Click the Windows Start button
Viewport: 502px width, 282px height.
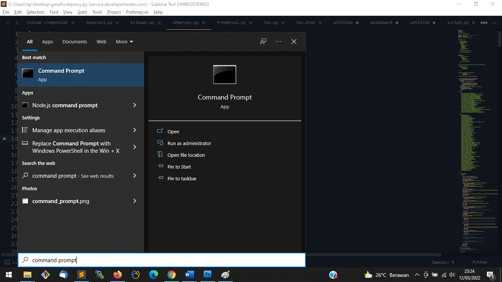coord(9,275)
